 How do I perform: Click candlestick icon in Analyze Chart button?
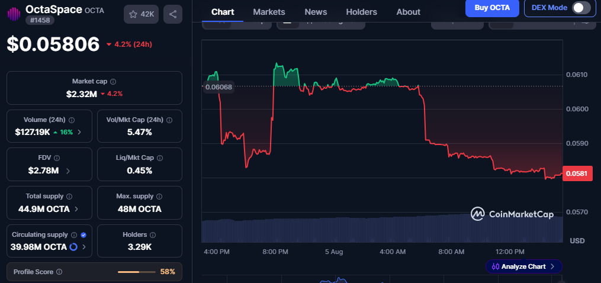pyautogui.click(x=495, y=266)
